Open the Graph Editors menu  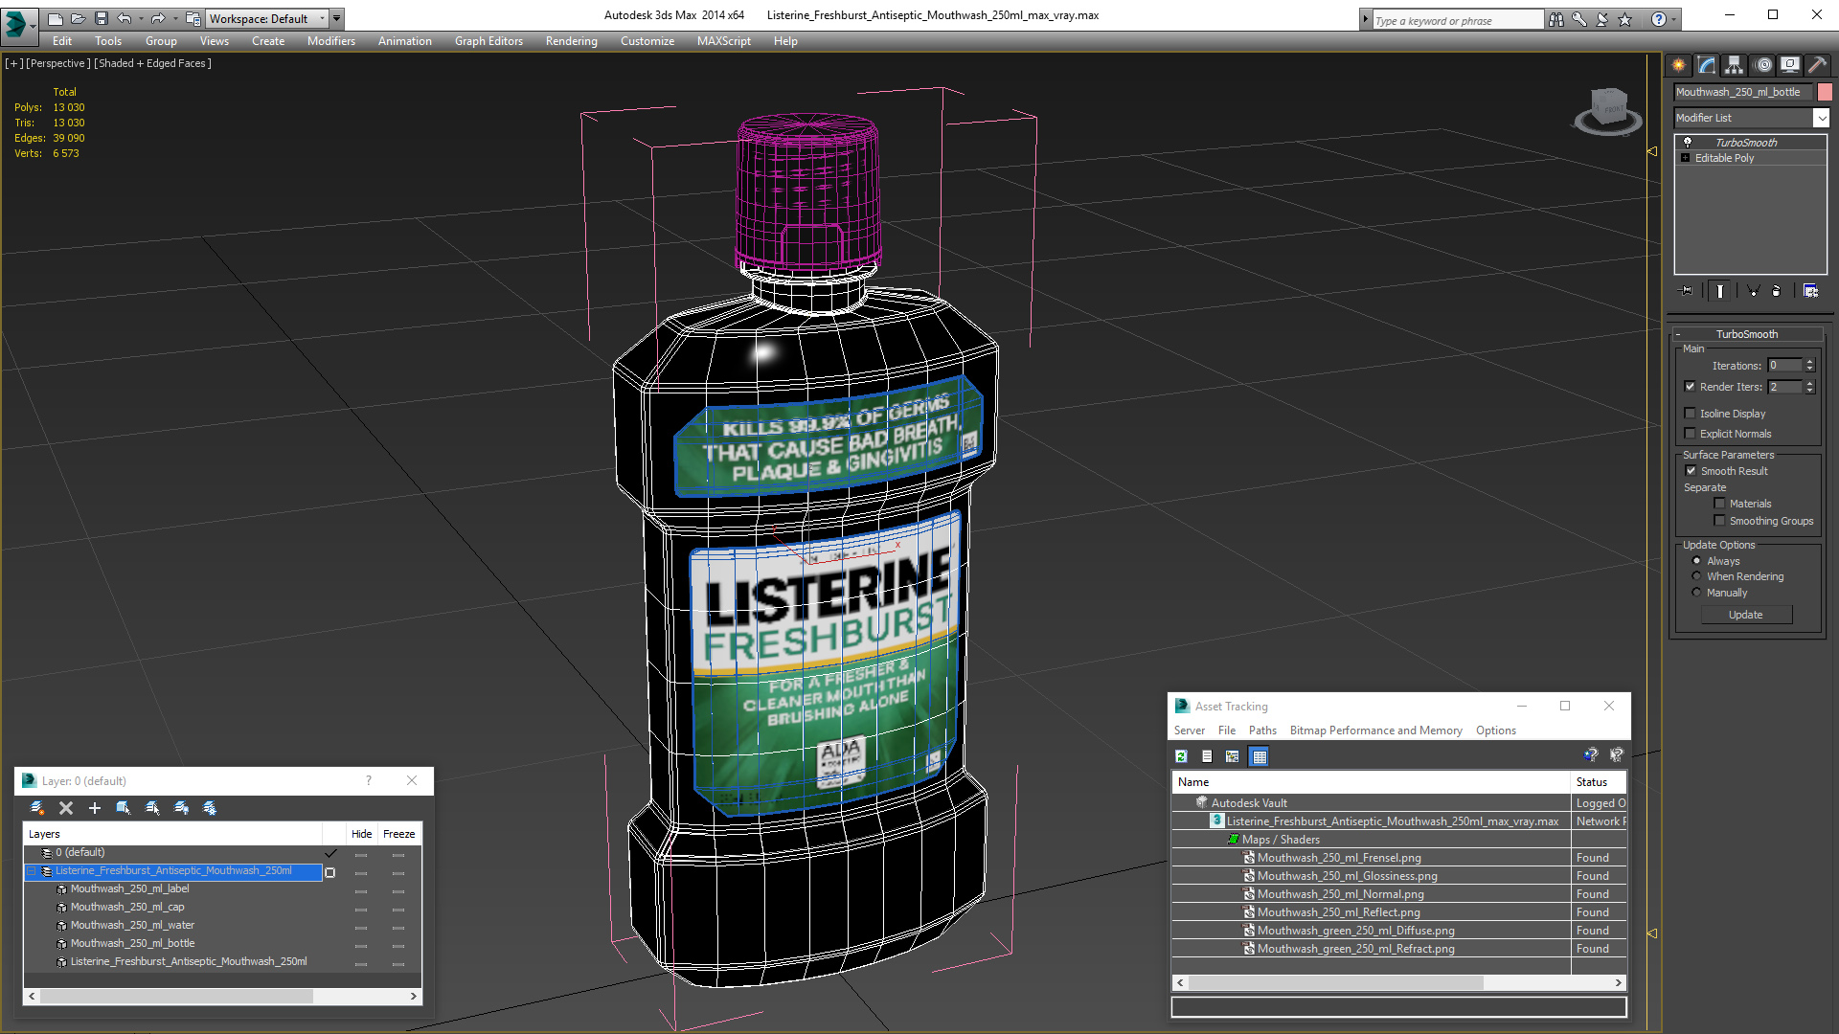click(x=488, y=41)
